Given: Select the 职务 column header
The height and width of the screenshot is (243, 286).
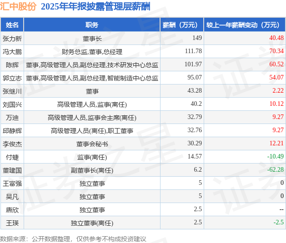Looking at the screenshot, I should click(92, 25).
